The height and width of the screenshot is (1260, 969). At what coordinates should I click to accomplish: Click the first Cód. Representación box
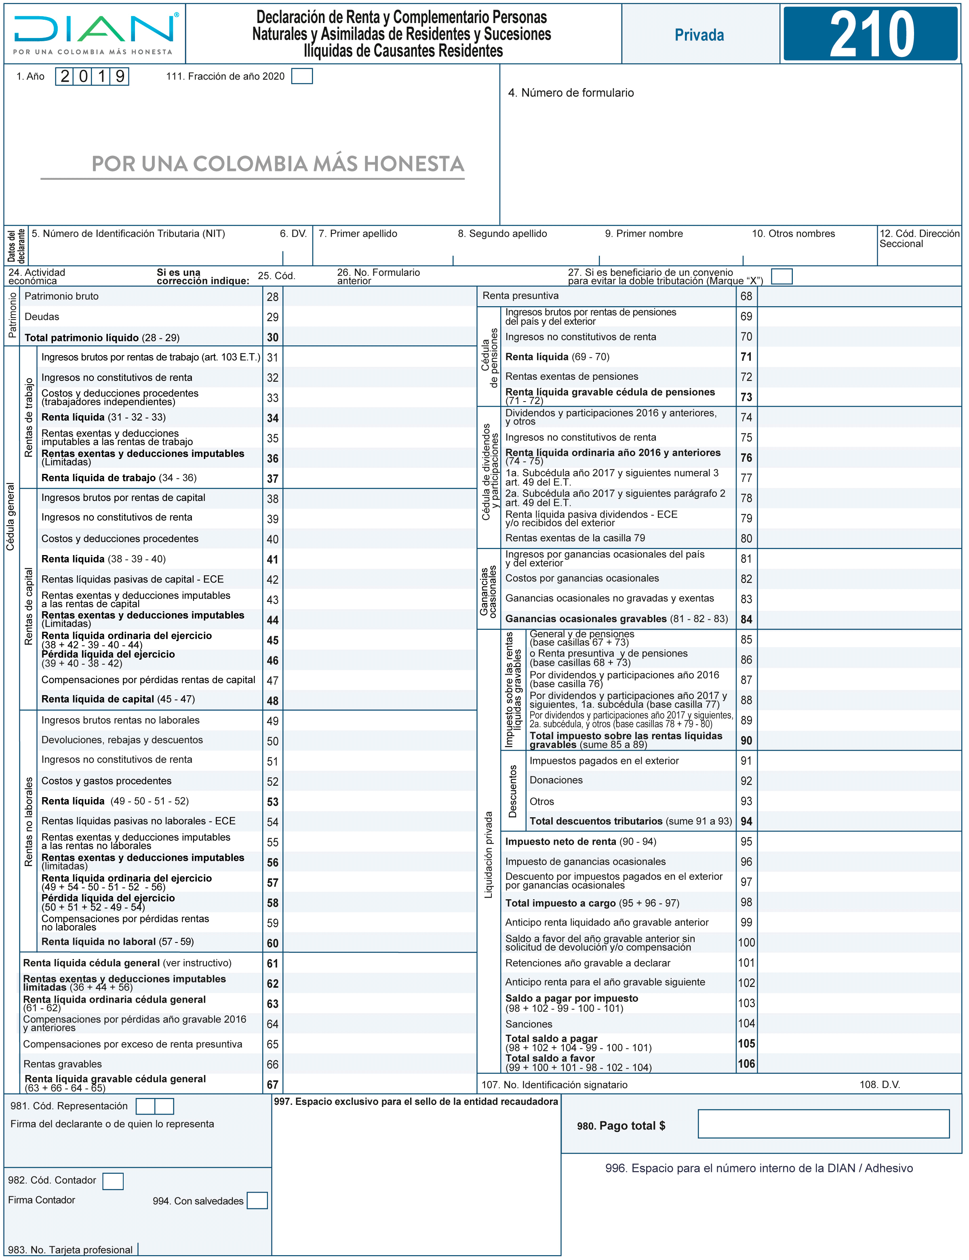(x=145, y=1105)
